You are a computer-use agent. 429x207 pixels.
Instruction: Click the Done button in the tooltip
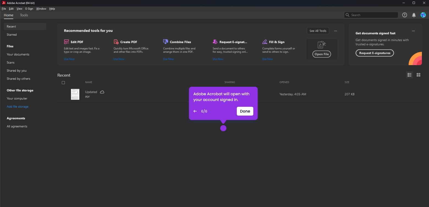pos(245,111)
